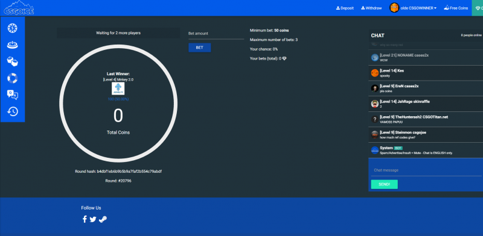The height and width of the screenshot is (236, 483).
Task: Open the Free Coins link
Action: pos(456,8)
